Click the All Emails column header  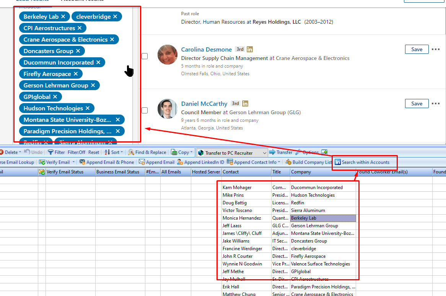coord(176,172)
